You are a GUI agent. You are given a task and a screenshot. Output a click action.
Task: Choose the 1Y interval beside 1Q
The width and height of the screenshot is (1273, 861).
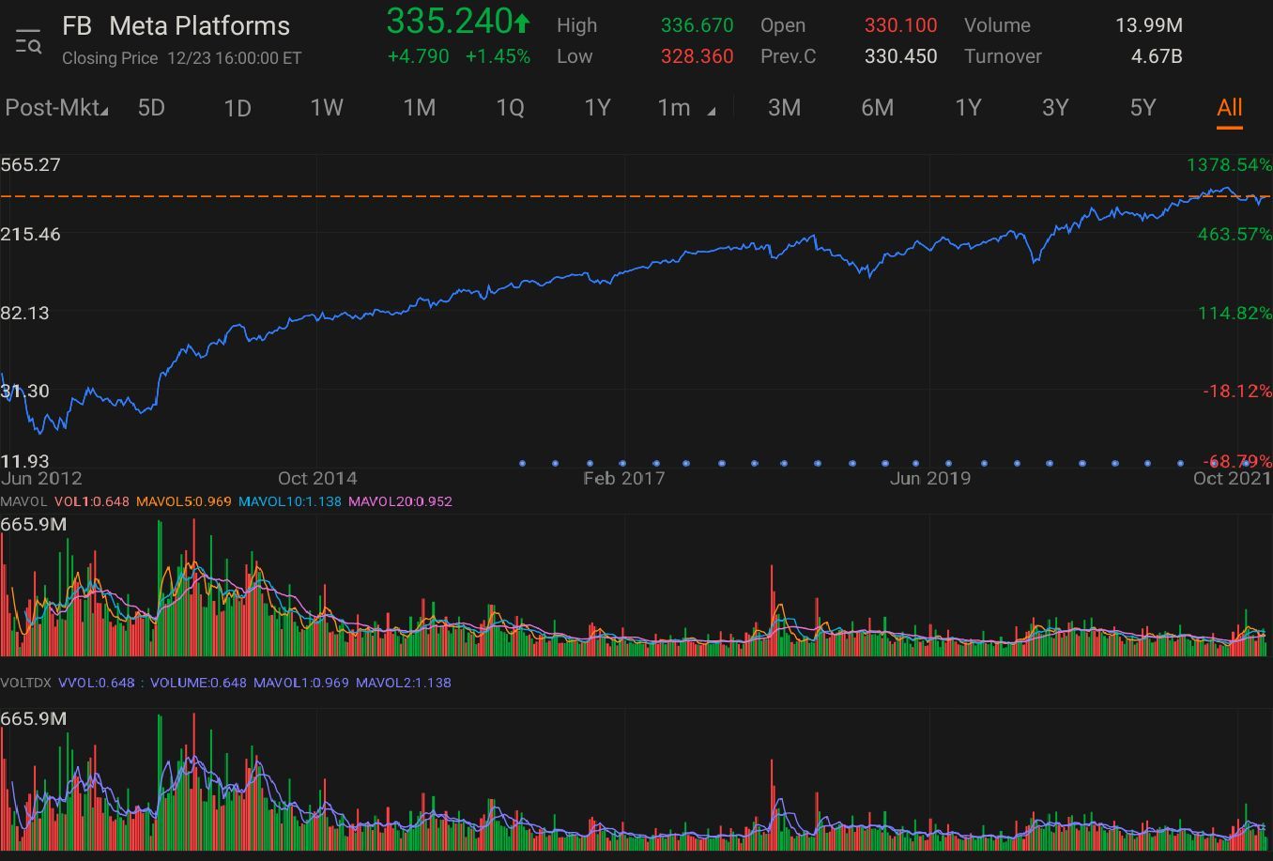597,108
